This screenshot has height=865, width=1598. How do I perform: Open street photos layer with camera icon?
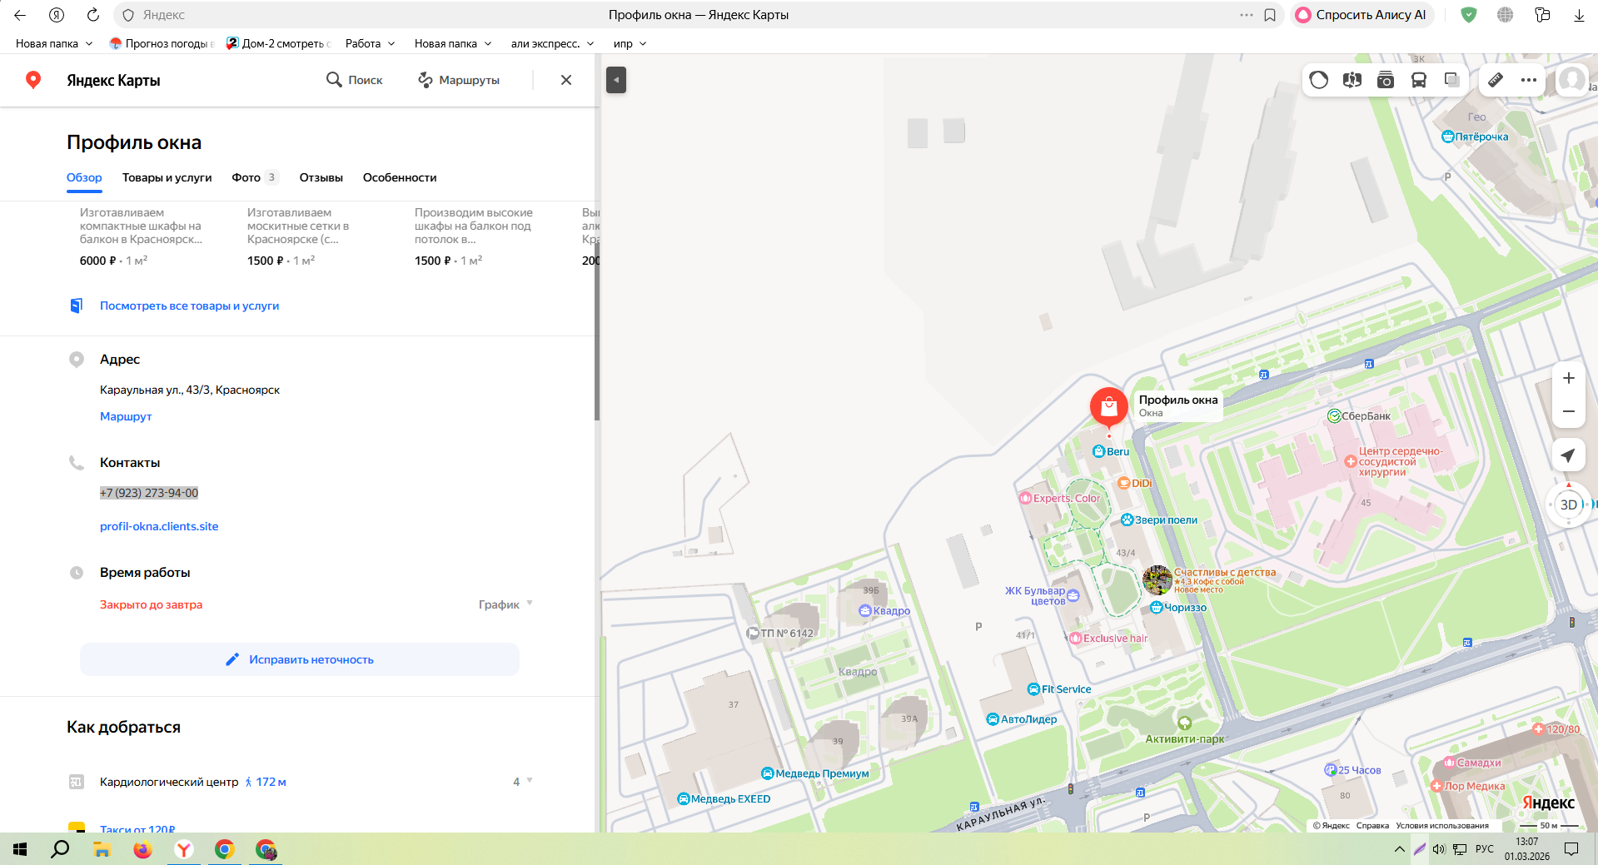[x=1386, y=80]
